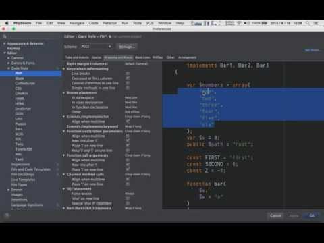Collapse the Code Style tree node
The image size is (324, 243).
click(x=8, y=68)
